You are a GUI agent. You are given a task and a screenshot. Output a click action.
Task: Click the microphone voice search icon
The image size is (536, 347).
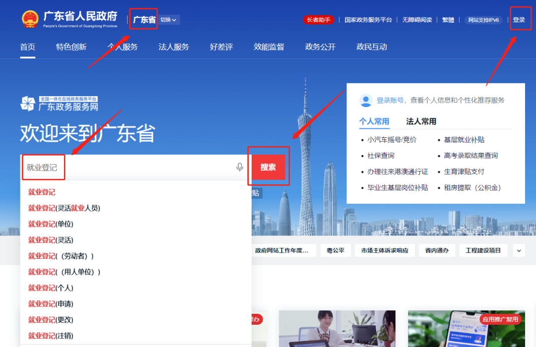click(240, 167)
